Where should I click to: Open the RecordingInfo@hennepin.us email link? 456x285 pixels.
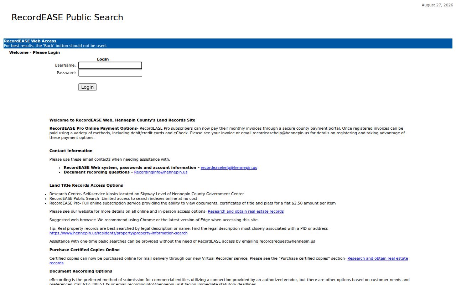click(x=161, y=172)
